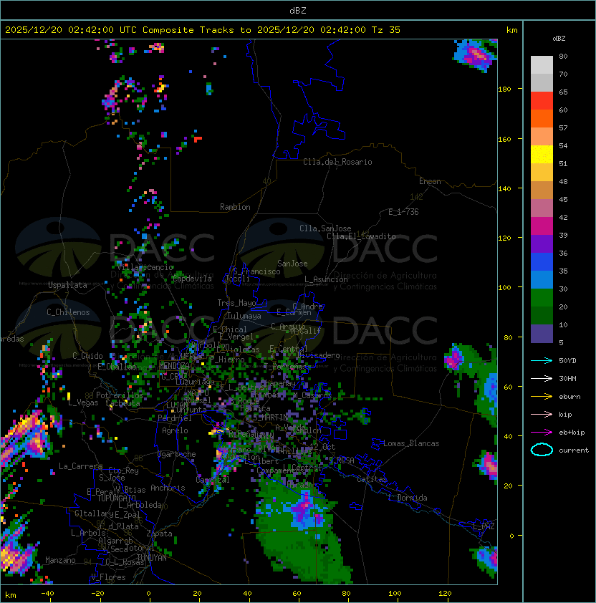Click the '39' value on dBZ scale
The image size is (596, 603).
pos(563,235)
